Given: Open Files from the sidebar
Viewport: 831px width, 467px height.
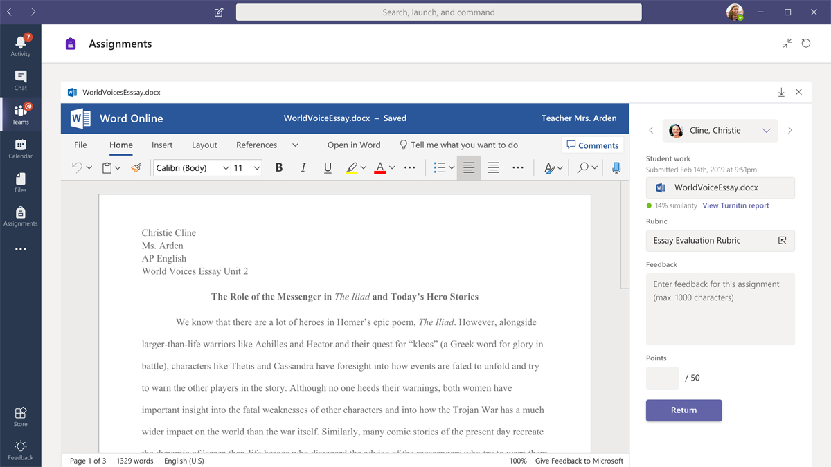Looking at the screenshot, I should [x=21, y=182].
